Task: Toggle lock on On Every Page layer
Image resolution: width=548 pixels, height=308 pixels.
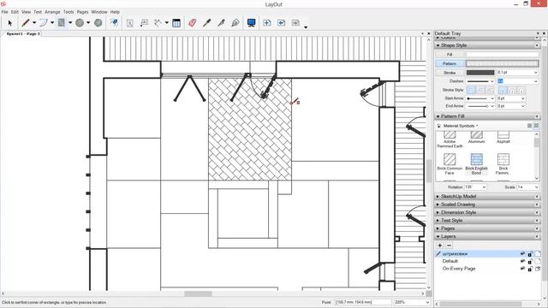Action: [530, 269]
